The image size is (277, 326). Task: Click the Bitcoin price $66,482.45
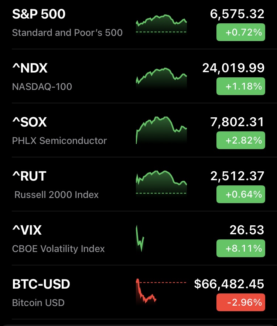pos(229,284)
